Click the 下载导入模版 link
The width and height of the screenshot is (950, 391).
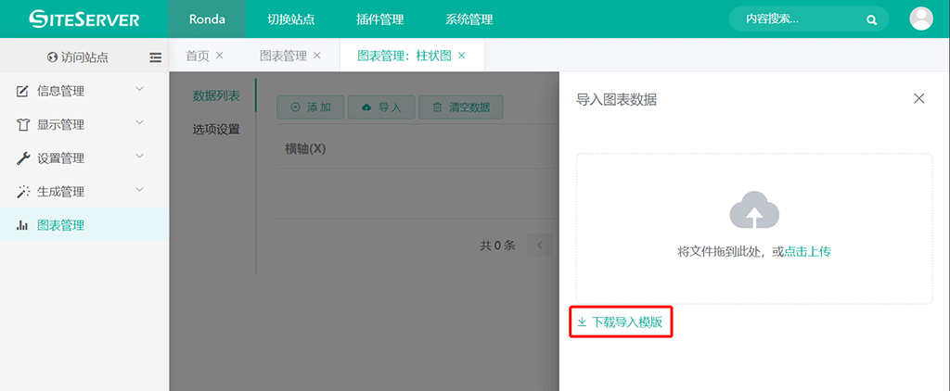[620, 322]
